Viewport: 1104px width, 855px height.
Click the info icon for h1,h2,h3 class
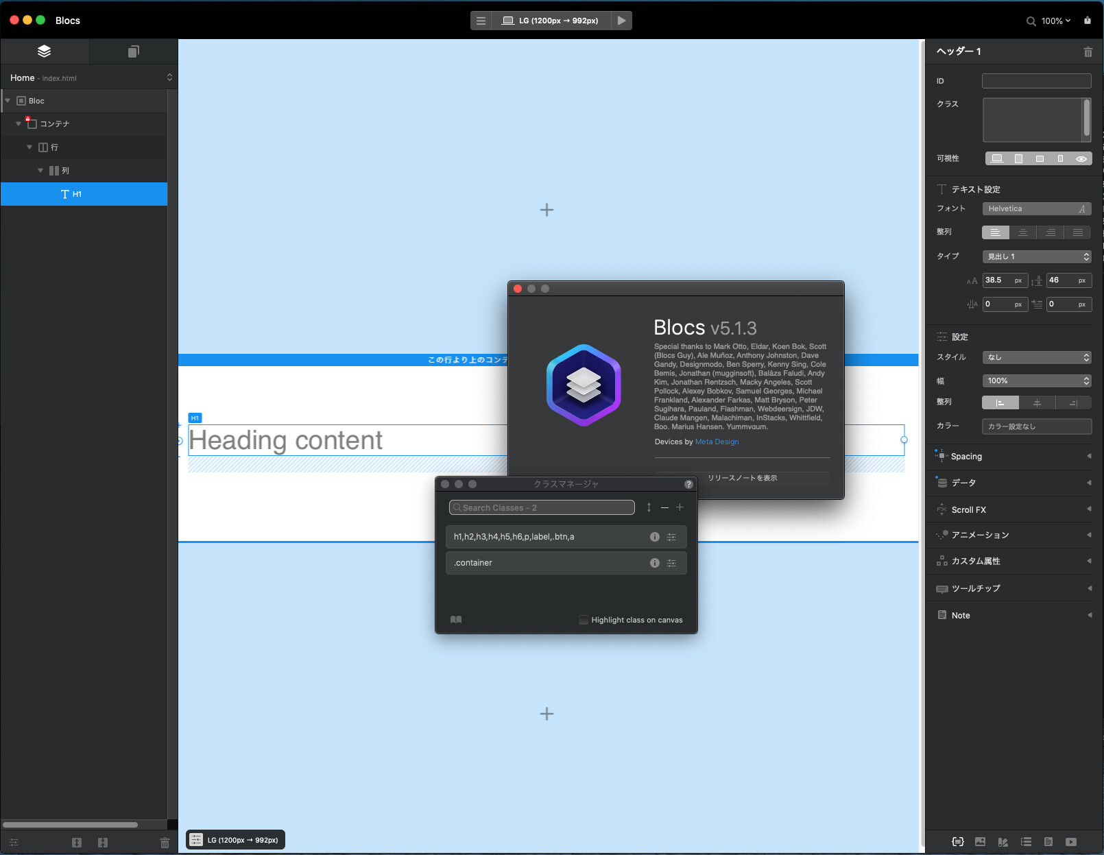point(654,537)
